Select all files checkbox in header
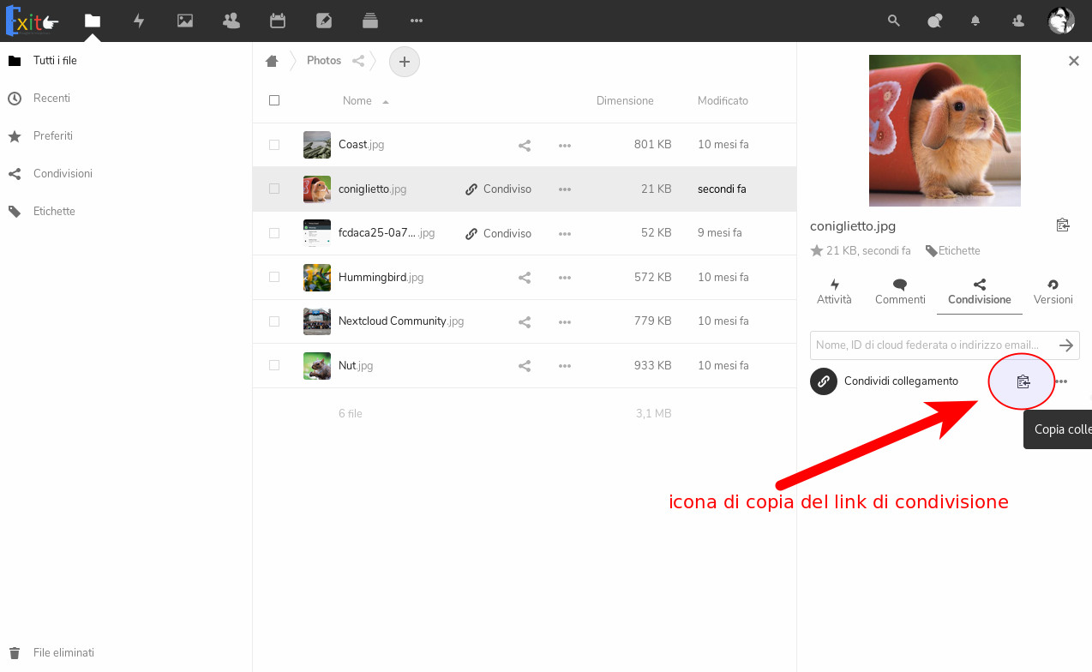Viewport: 1092px width, 672px height. pyautogui.click(x=274, y=100)
